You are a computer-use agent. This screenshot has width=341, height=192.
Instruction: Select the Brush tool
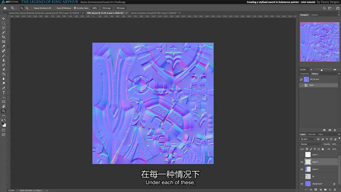[x=3, y=56]
